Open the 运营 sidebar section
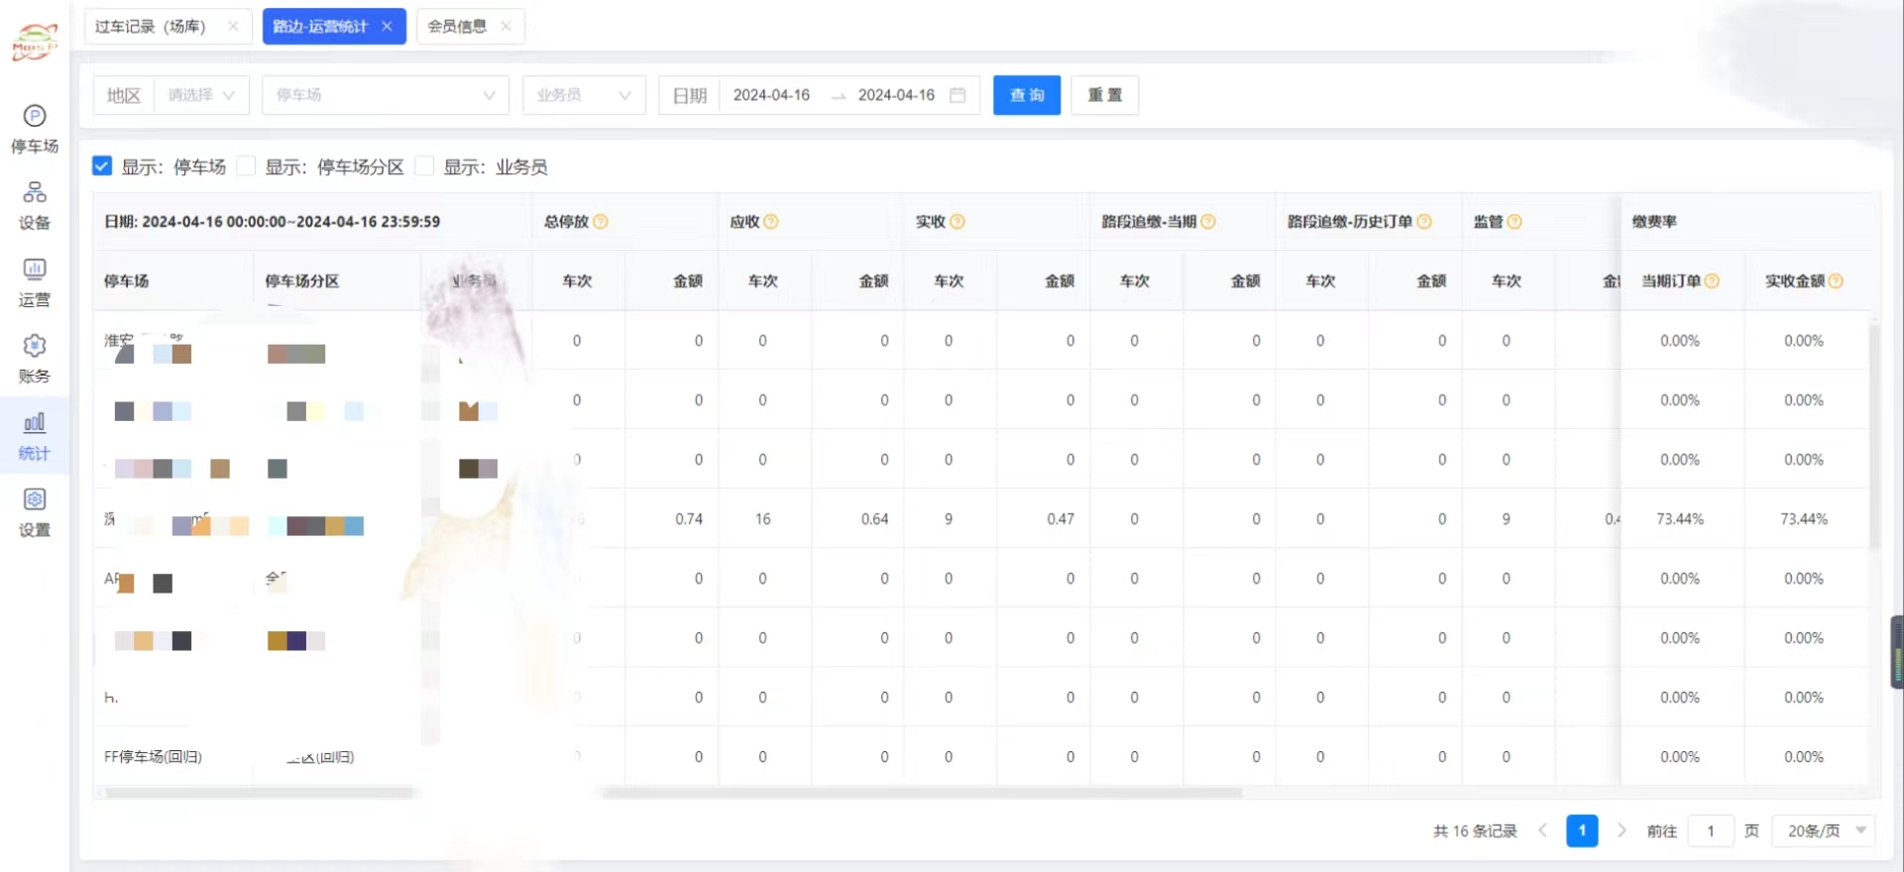Image resolution: width=1904 pixels, height=872 pixels. coord(35,283)
